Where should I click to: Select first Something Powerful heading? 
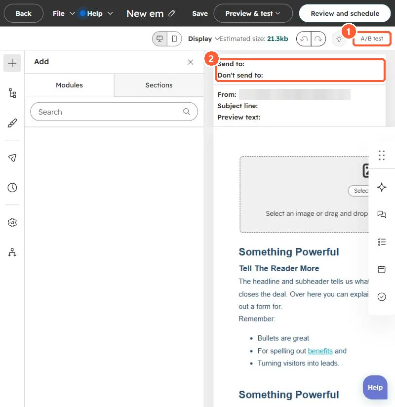coord(288,252)
